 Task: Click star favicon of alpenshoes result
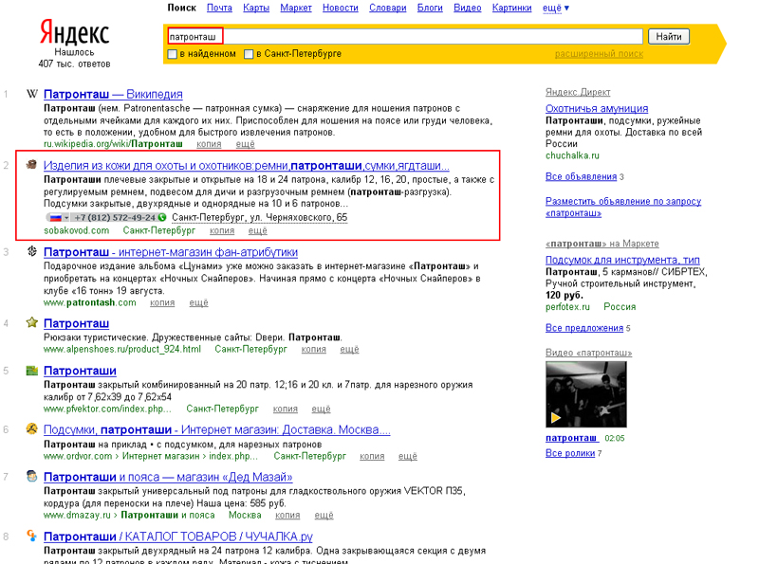(32, 322)
